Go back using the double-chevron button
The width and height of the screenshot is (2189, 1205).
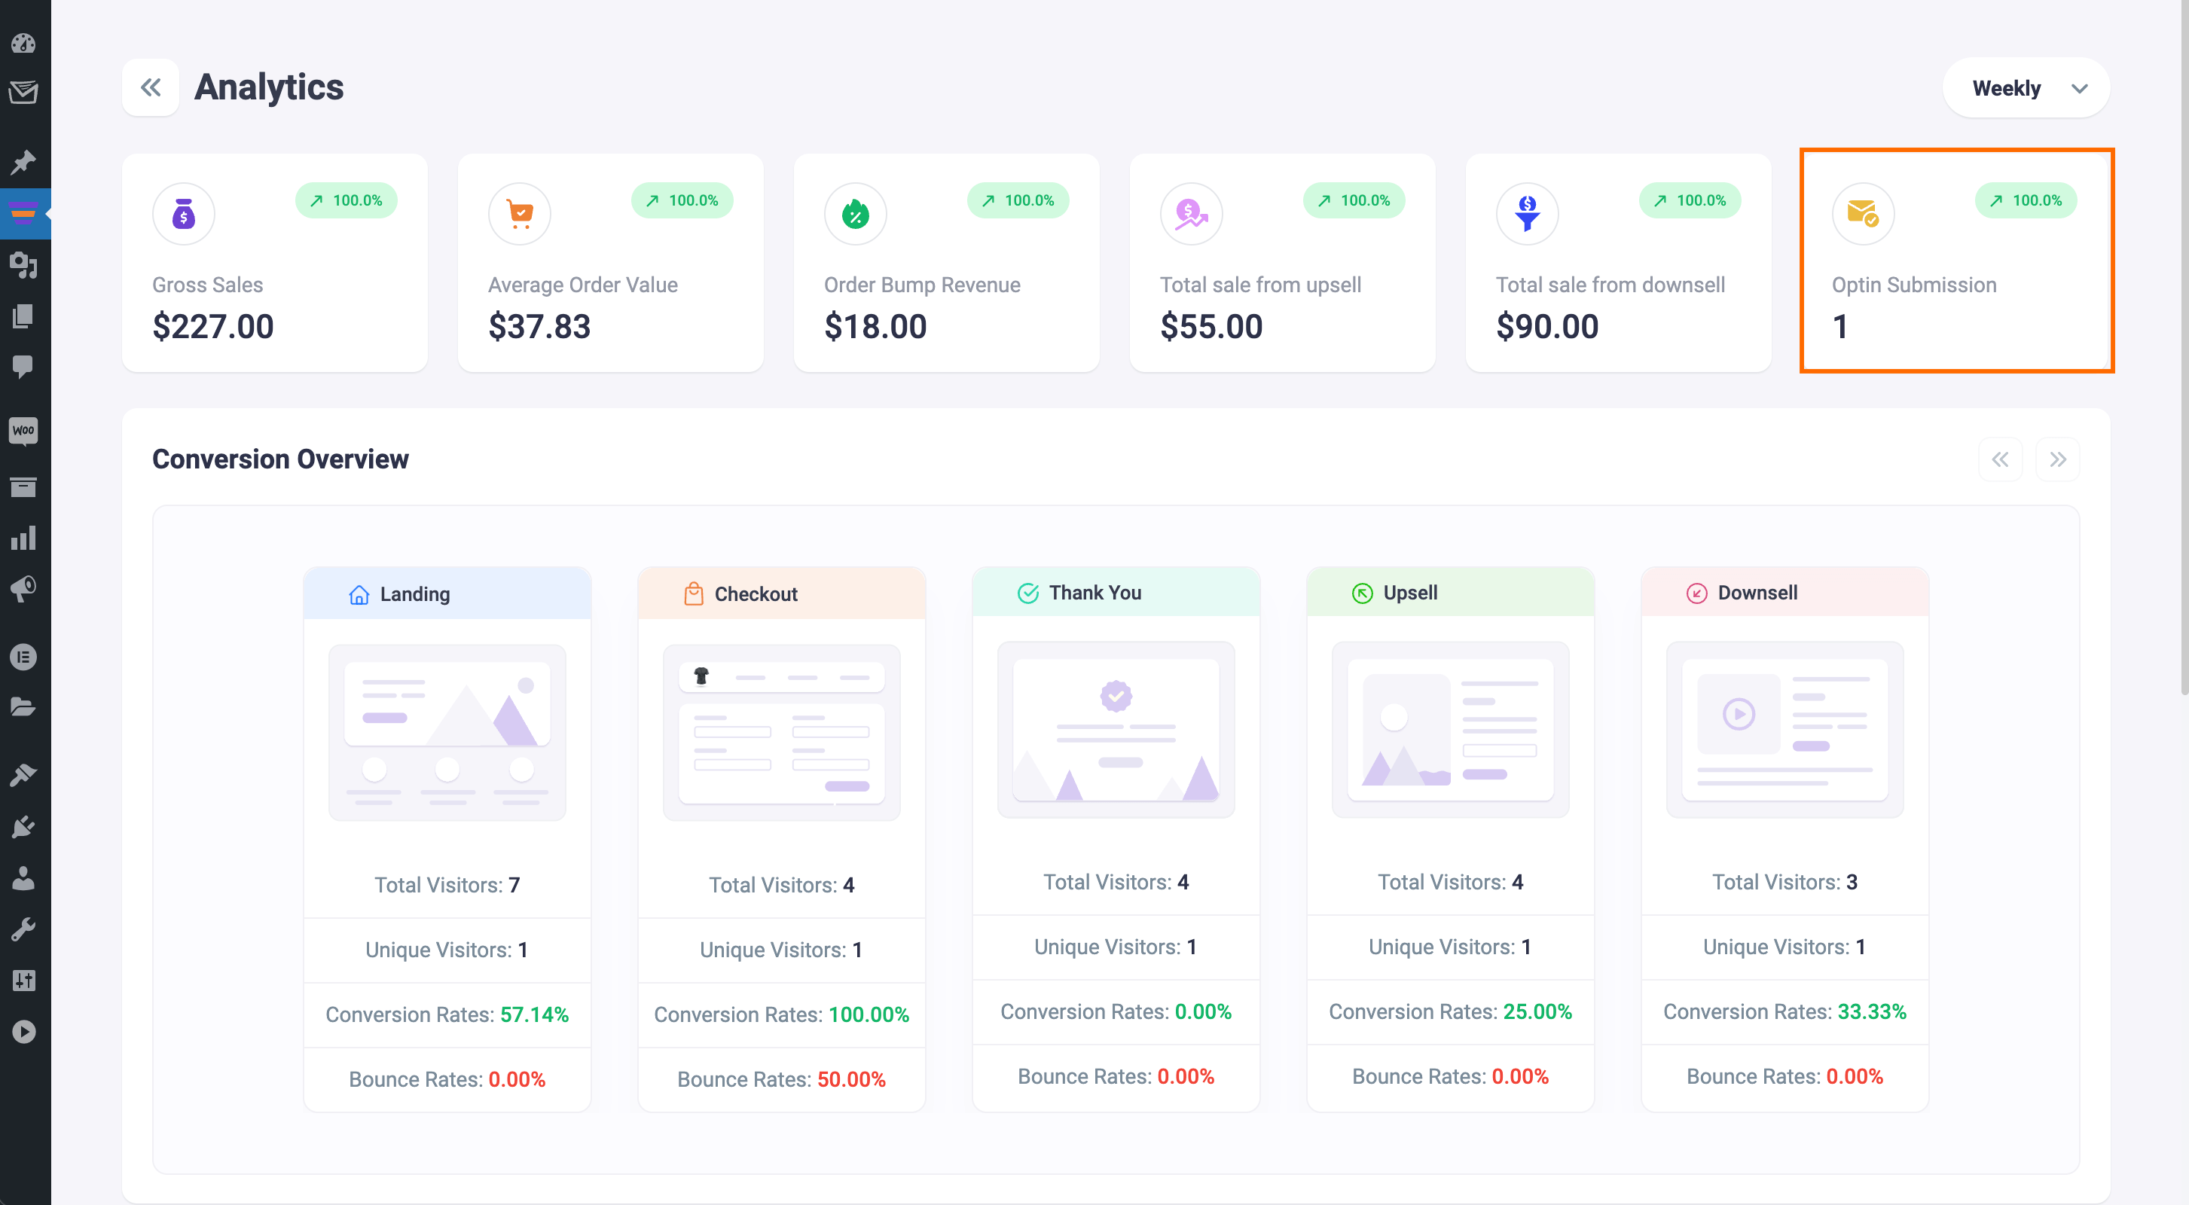point(151,87)
